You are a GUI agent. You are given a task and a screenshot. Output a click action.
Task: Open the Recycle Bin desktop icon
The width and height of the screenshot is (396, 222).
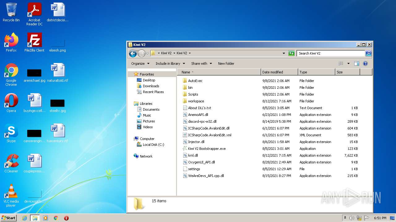(11, 13)
